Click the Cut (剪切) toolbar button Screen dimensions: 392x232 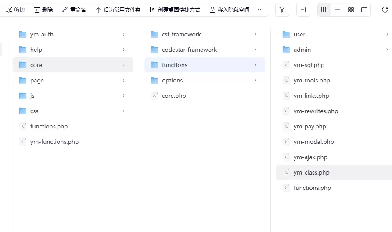pyautogui.click(x=15, y=10)
